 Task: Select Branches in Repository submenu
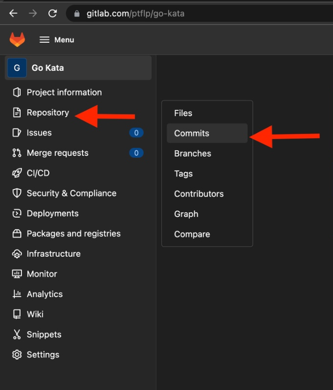(x=193, y=154)
